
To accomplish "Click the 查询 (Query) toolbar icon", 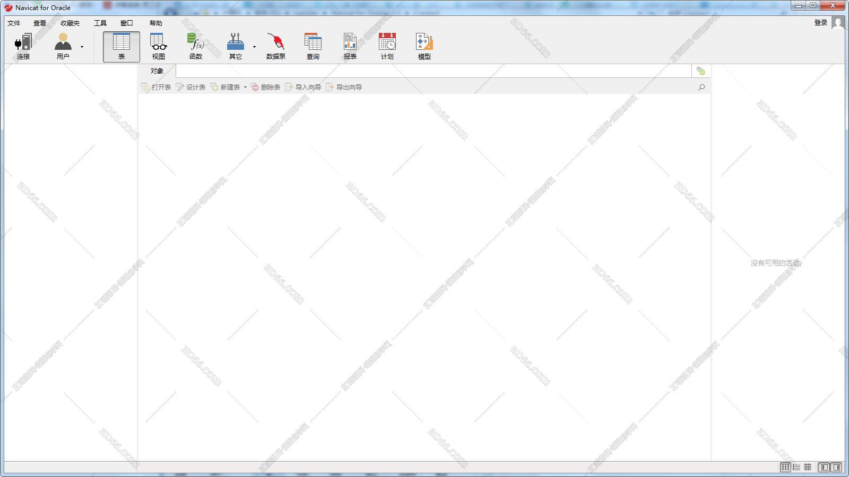I will pyautogui.click(x=313, y=46).
